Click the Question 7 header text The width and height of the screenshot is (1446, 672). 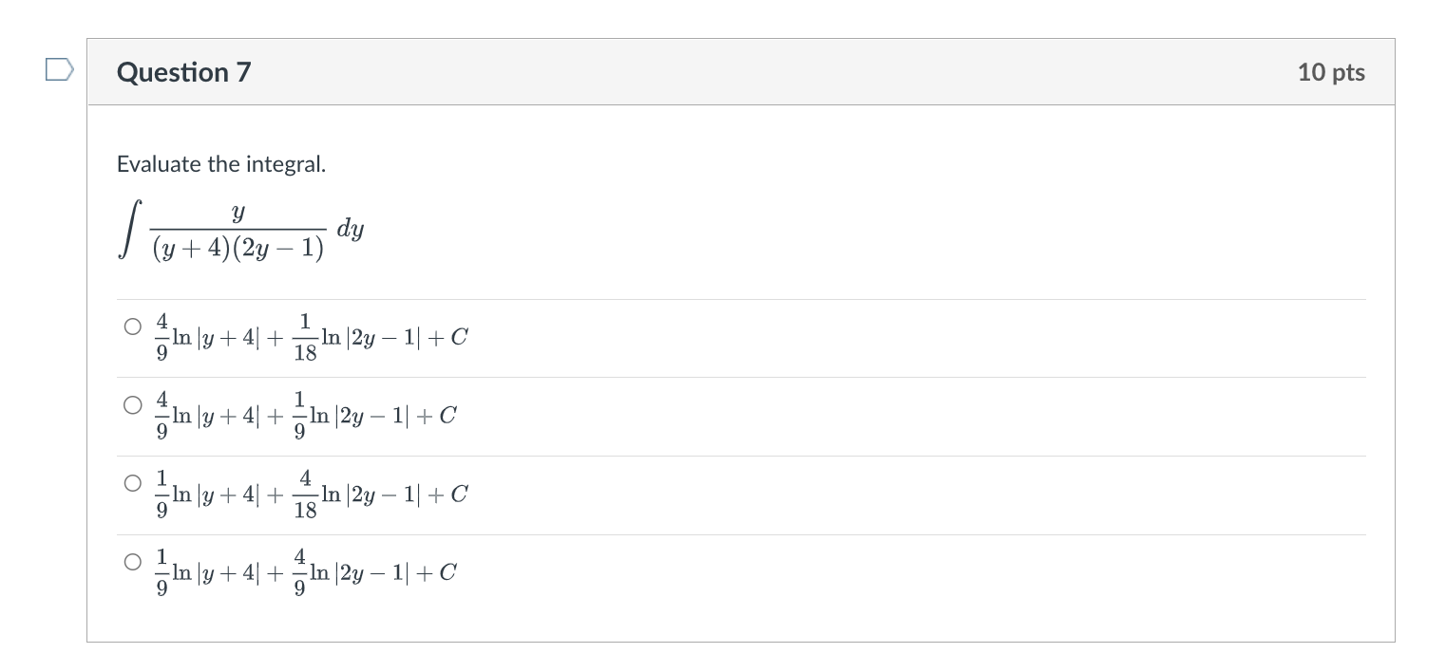point(184,71)
